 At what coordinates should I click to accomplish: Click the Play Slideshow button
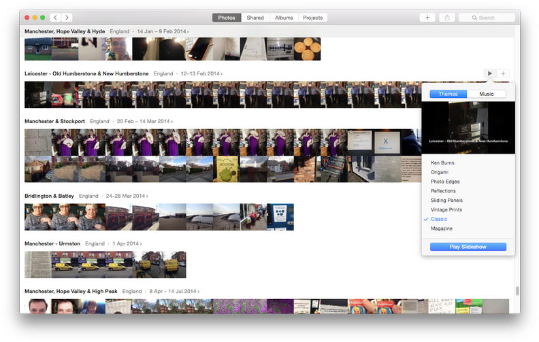(468, 247)
